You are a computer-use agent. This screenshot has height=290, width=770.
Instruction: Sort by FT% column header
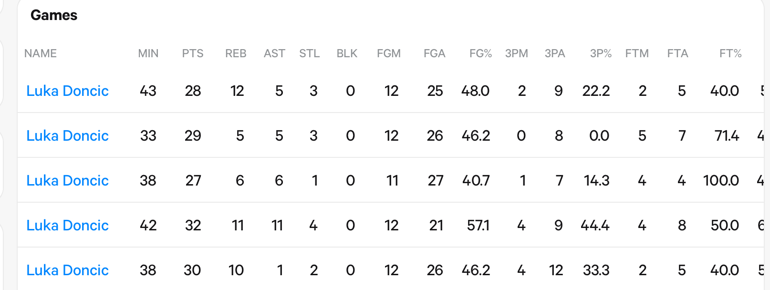tap(730, 53)
